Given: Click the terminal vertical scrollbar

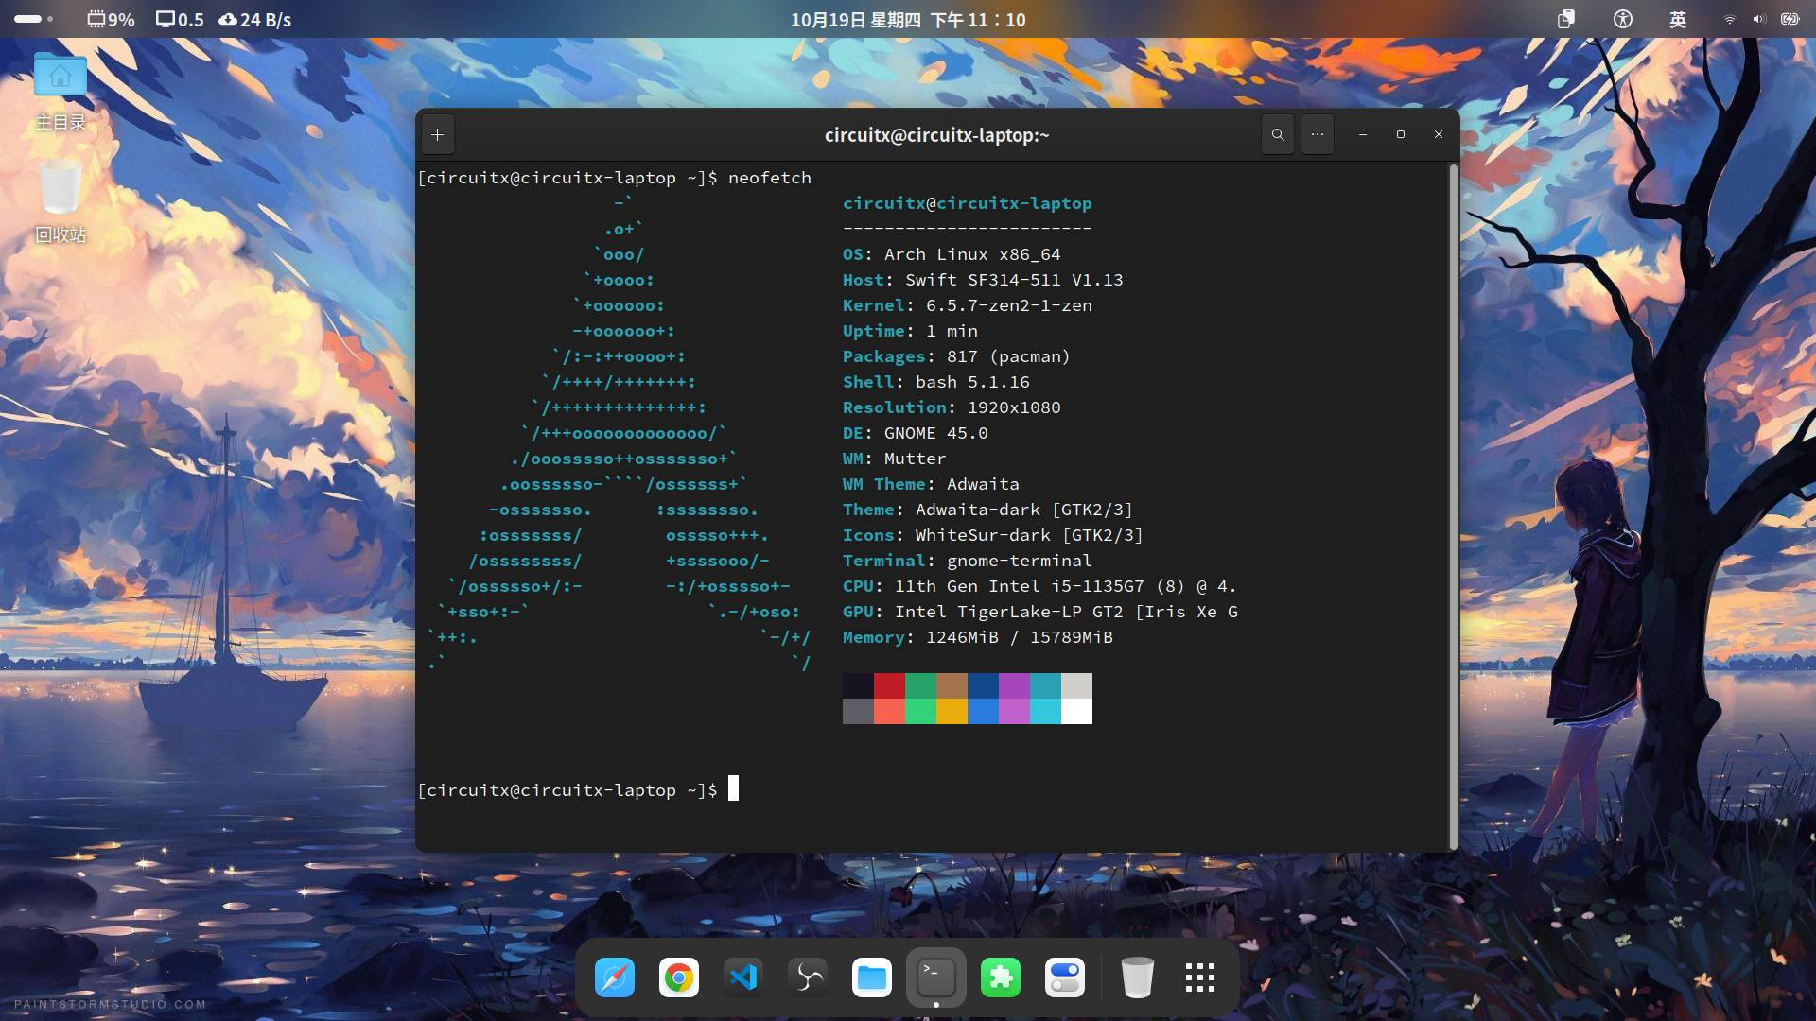Looking at the screenshot, I should coord(1453,506).
